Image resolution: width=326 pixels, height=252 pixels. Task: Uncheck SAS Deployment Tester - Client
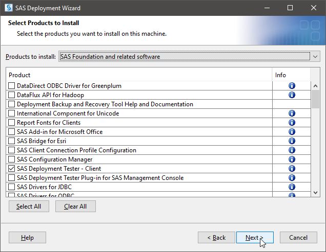(11, 168)
